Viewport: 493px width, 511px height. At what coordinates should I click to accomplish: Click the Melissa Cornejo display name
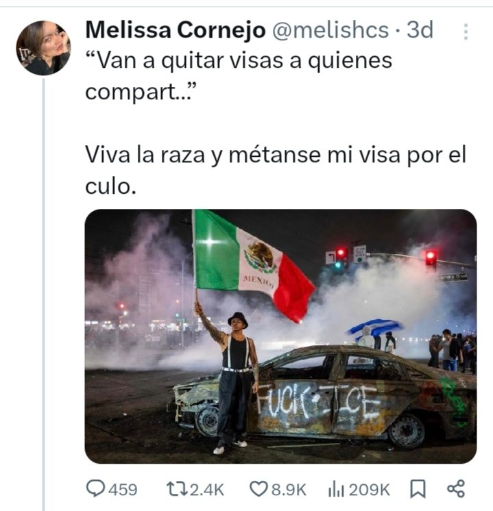pos(176,29)
